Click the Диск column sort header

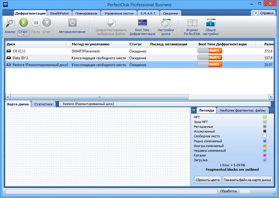tap(36, 44)
